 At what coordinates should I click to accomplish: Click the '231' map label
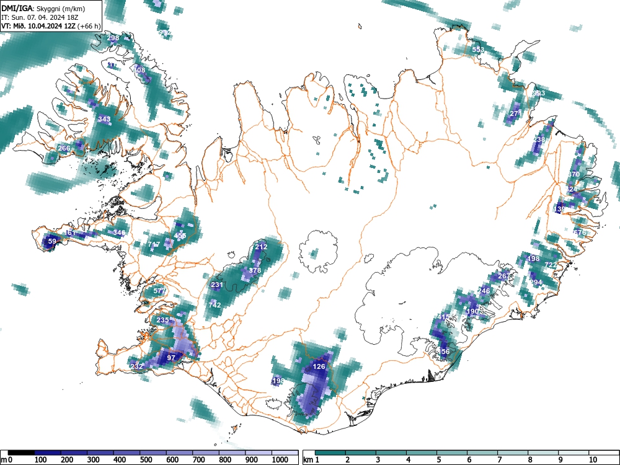217,285
